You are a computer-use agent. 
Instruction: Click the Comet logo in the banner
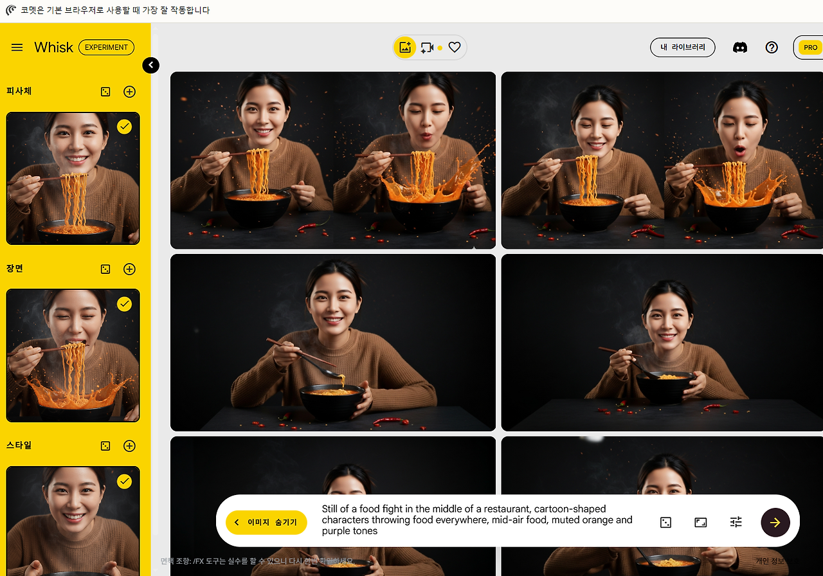point(11,10)
